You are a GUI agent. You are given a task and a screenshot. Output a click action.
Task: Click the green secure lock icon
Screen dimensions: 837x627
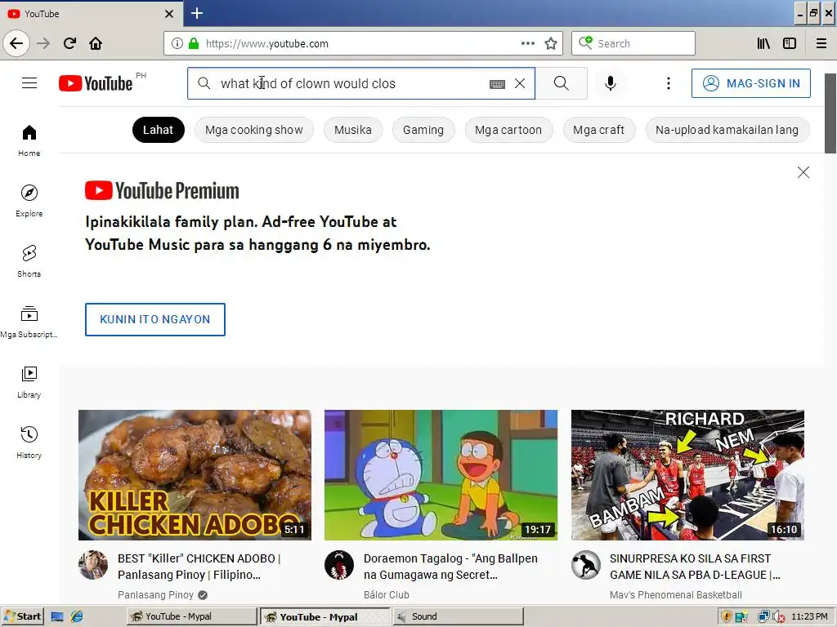pyautogui.click(x=194, y=43)
